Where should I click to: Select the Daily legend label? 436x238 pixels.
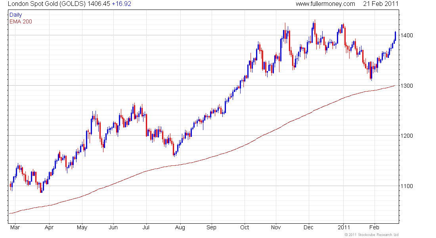coord(15,15)
